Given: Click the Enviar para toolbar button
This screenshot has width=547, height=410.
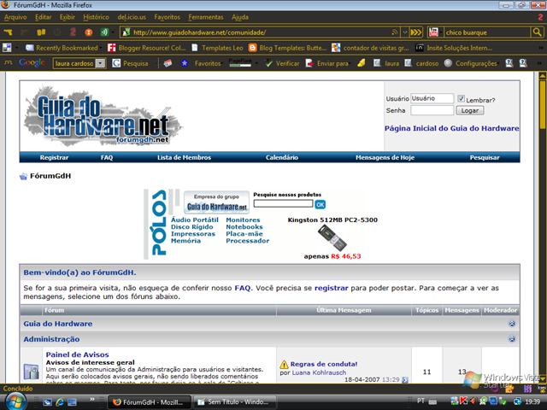Looking at the screenshot, I should coord(327,63).
